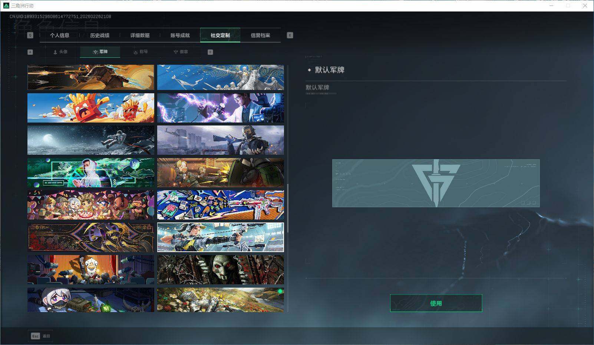Select the 军牌 dog tag sub-tab
The width and height of the screenshot is (594, 345).
(100, 52)
